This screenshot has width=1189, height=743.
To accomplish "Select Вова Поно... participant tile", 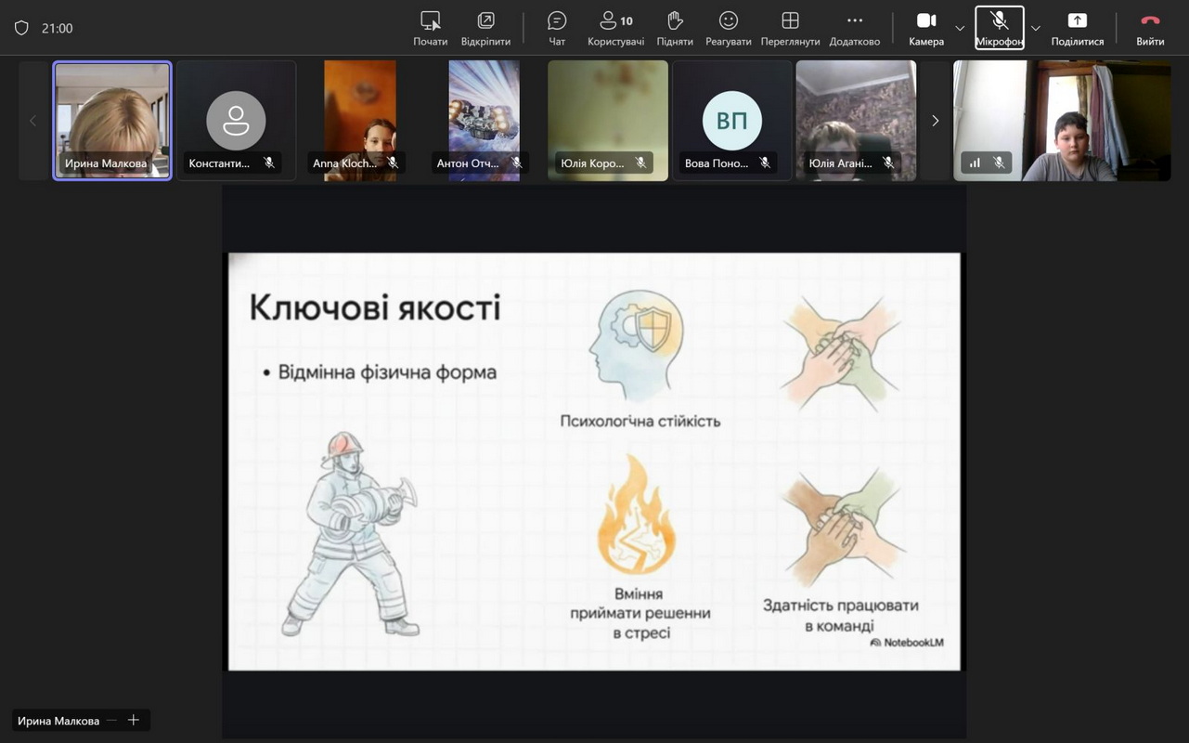I will 731,120.
